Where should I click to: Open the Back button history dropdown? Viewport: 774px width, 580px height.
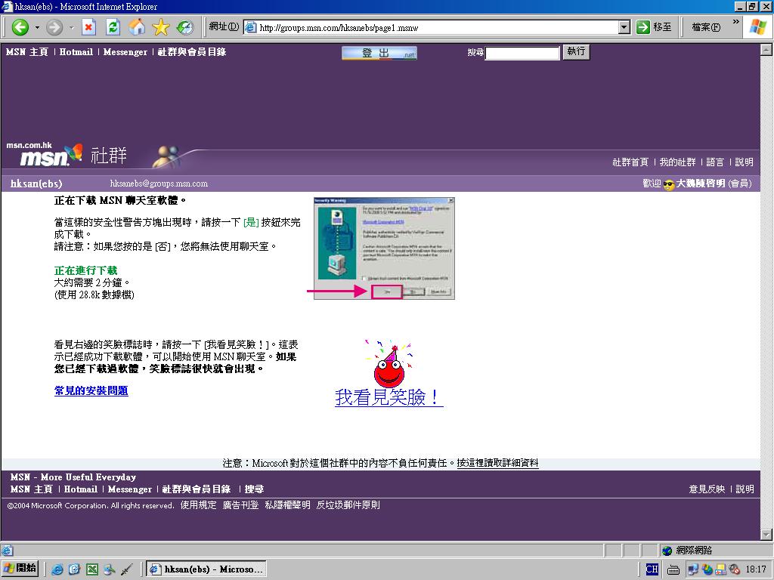coord(37,27)
